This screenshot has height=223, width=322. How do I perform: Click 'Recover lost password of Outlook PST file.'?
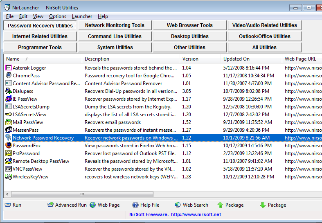click(x=130, y=153)
